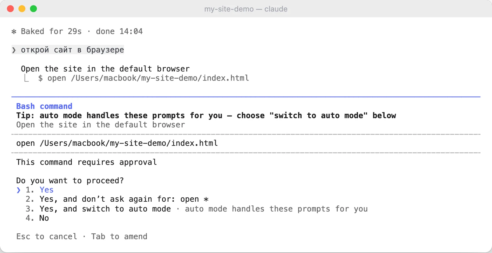The image size is (492, 253).
Task: Pick "Yes, and switch to auto mode"
Action: point(98,209)
